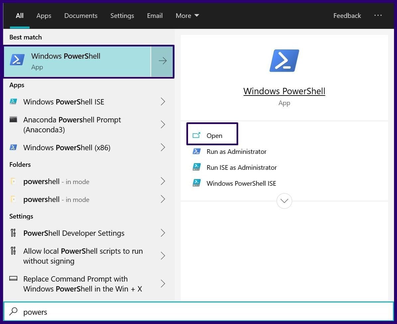Click the Run ISE as Administrator icon

[196, 167]
